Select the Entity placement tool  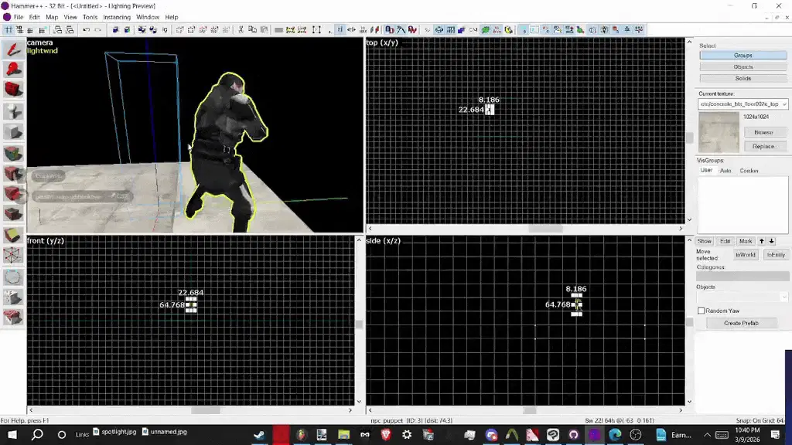pyautogui.click(x=14, y=111)
